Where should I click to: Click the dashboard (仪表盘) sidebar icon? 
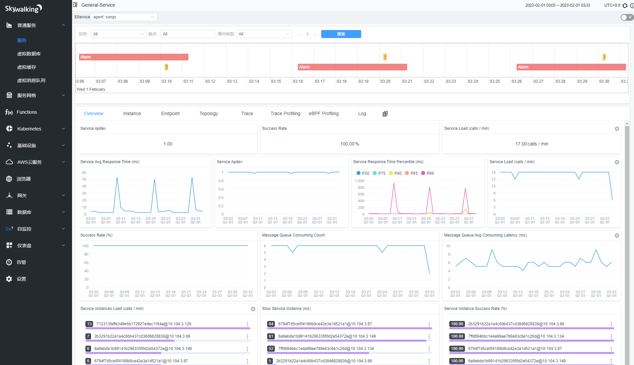(x=9, y=246)
